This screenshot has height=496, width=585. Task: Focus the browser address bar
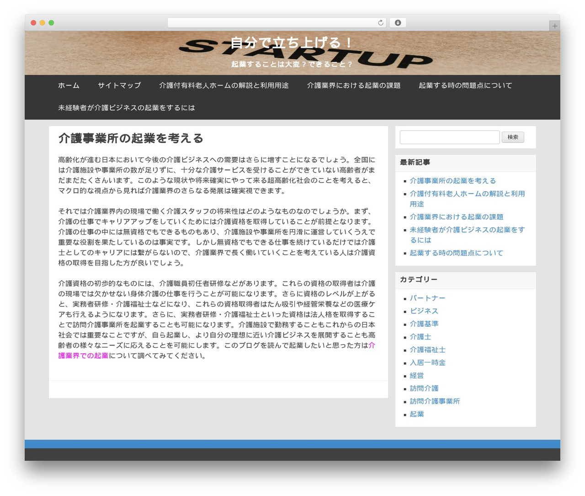[x=277, y=23]
